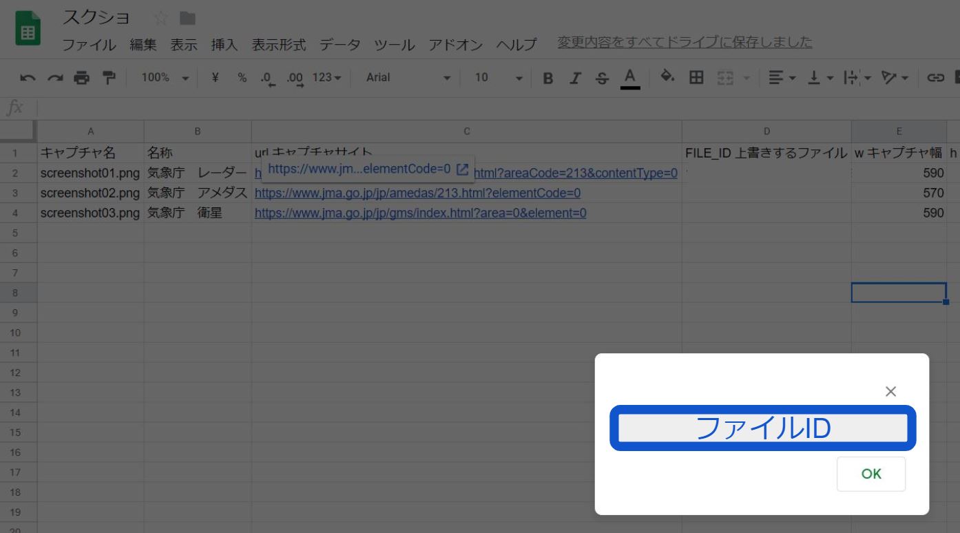Select the paint format roller
Image resolution: width=960 pixels, height=533 pixels.
coord(109,78)
